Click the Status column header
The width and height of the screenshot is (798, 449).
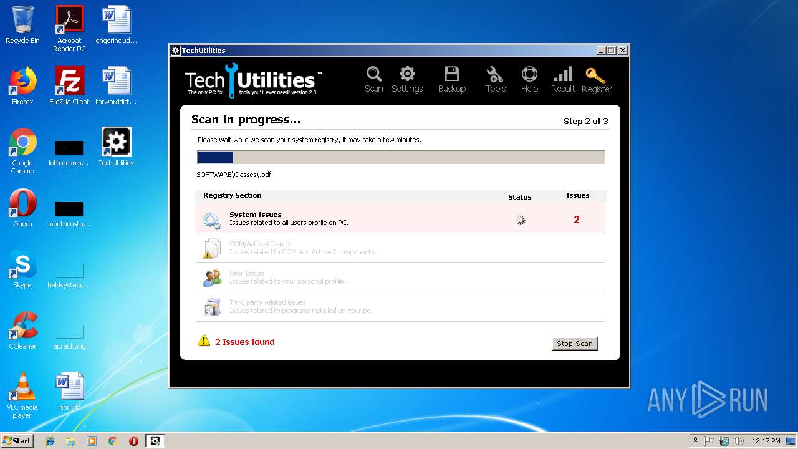520,197
